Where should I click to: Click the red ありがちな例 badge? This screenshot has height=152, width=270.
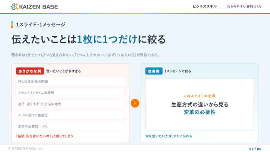click(30, 71)
